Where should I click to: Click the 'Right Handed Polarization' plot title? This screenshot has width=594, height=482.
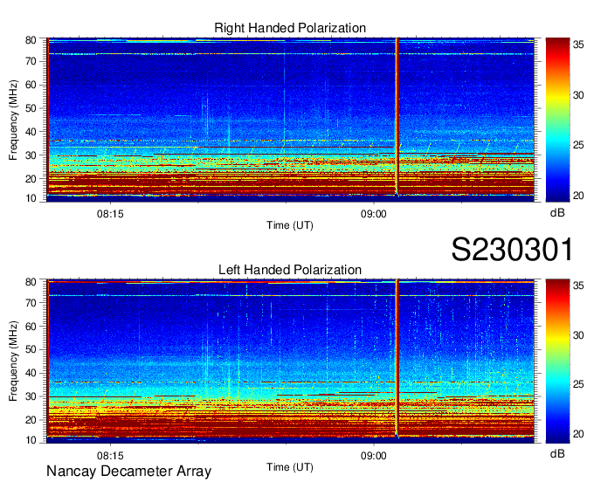click(x=290, y=28)
